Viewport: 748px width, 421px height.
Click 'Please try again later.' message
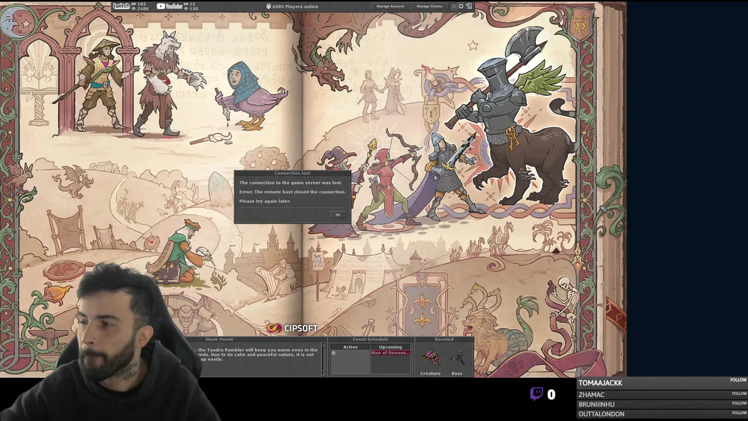[x=265, y=201]
